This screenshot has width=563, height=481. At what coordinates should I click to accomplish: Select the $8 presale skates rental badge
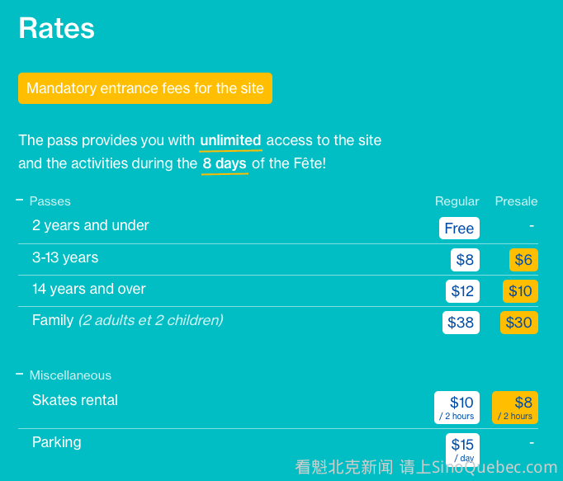(515, 407)
